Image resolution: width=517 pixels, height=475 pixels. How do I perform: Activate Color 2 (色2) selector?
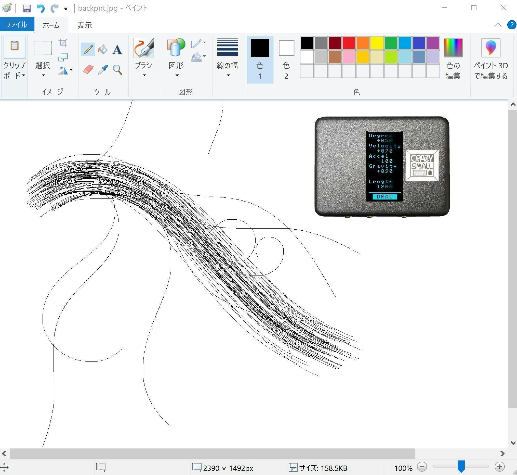(286, 60)
